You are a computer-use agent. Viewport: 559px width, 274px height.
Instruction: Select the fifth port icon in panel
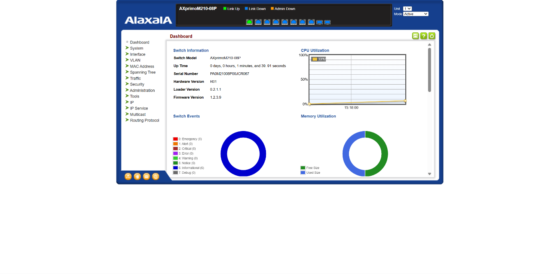(285, 22)
